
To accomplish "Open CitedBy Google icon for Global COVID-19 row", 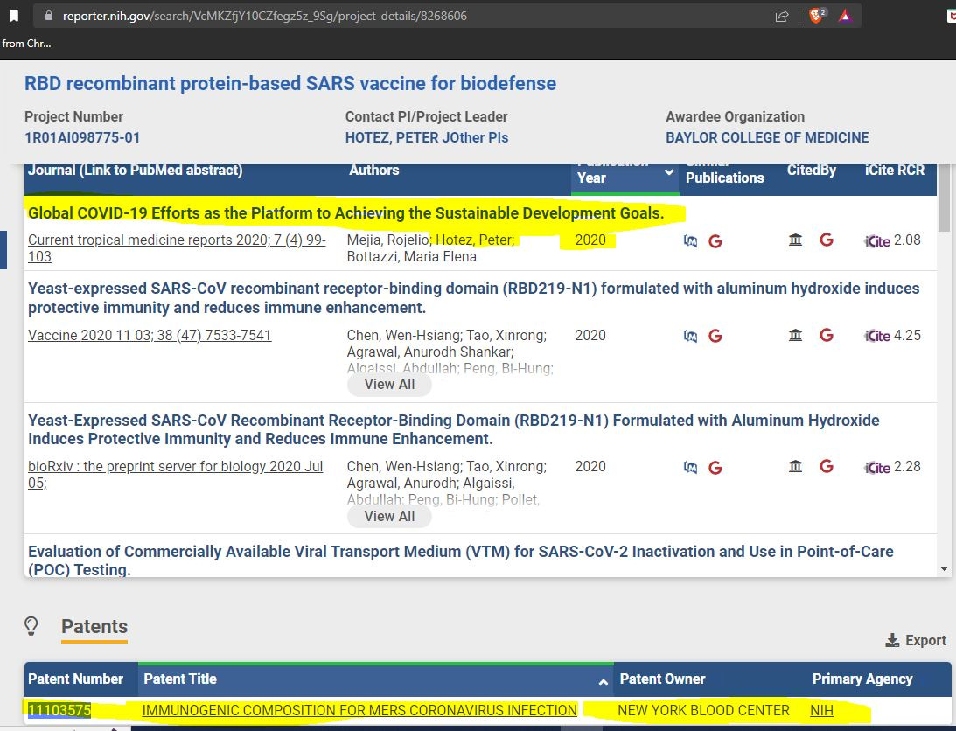I will tap(827, 240).
